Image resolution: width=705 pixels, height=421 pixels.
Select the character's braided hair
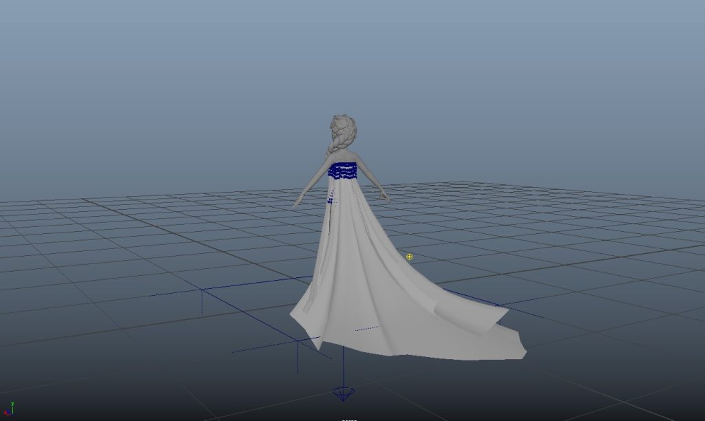[x=341, y=134]
